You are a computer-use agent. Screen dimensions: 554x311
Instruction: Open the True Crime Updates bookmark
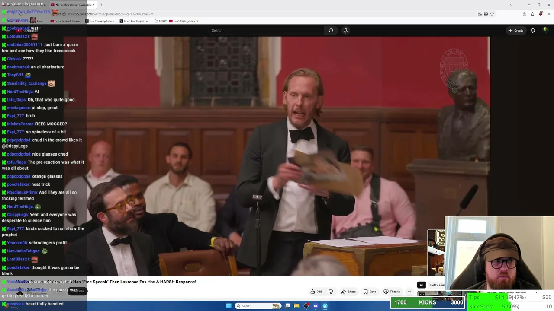[101, 21]
